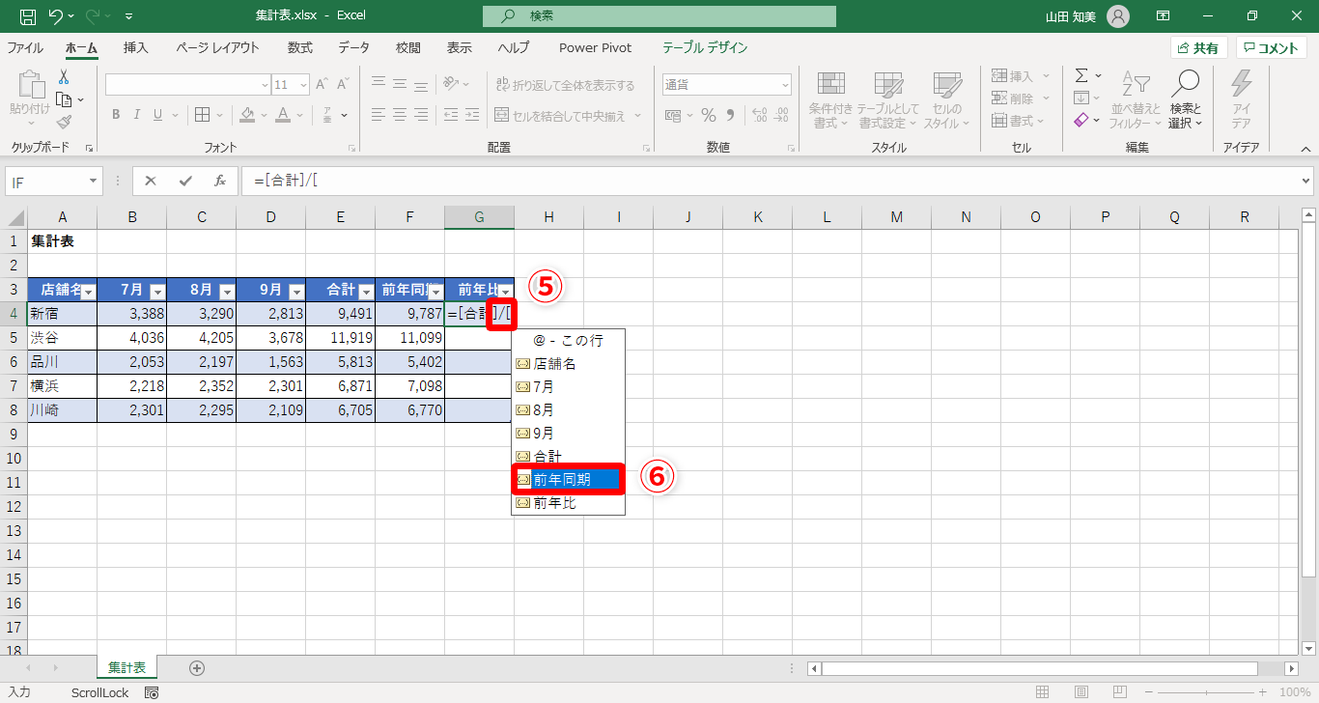Cancel formula entry with X icon
Viewport: 1319px width, 703px height.
[x=151, y=181]
